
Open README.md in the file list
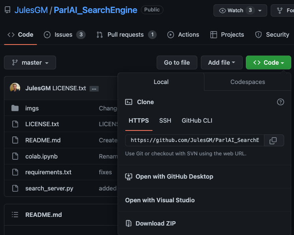coord(43,140)
